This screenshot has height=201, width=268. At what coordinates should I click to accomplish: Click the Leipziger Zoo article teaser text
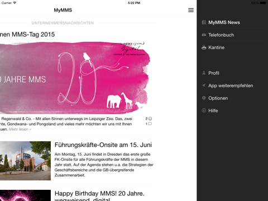click(x=66, y=124)
